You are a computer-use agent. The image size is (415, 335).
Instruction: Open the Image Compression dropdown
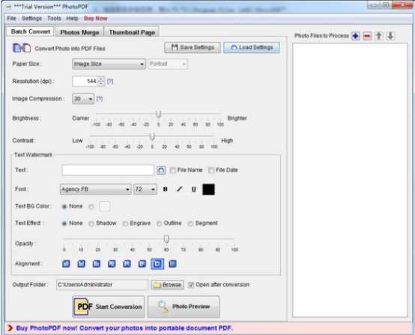[x=83, y=99]
